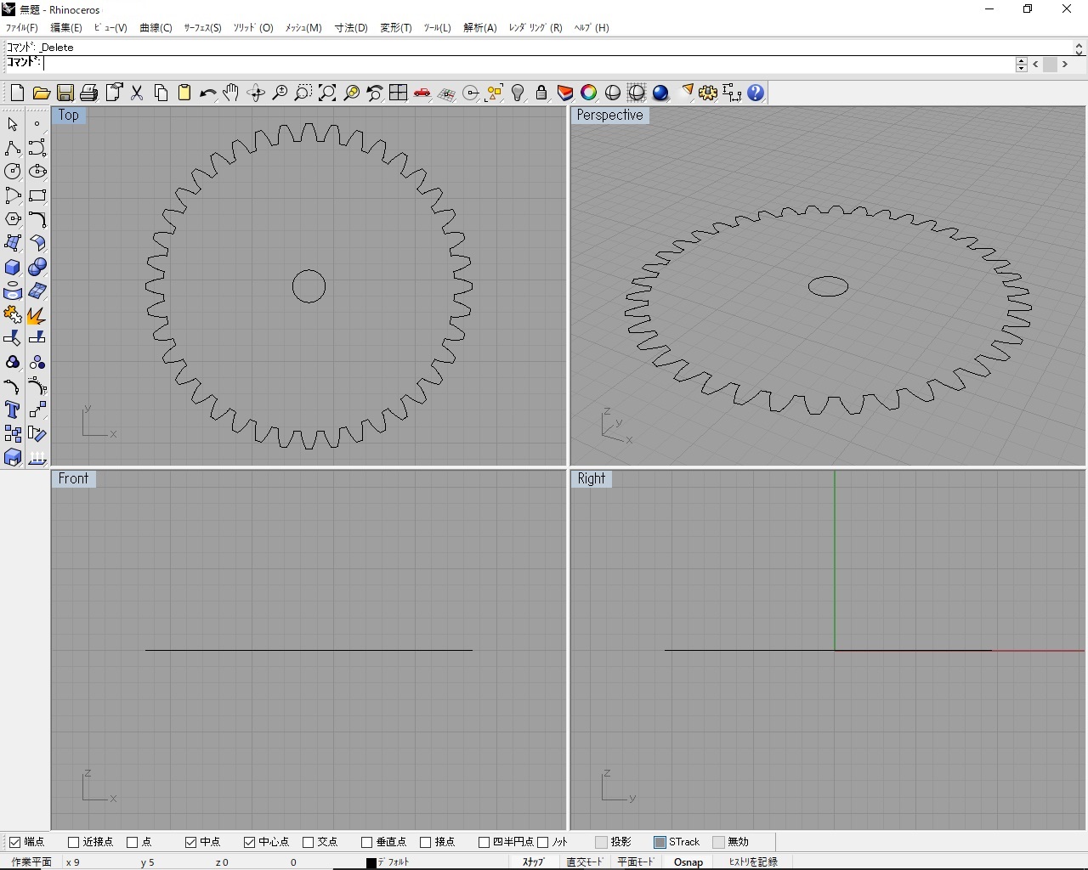Enable the 接点 osnap checkbox
The width and height of the screenshot is (1088, 870).
425,842
